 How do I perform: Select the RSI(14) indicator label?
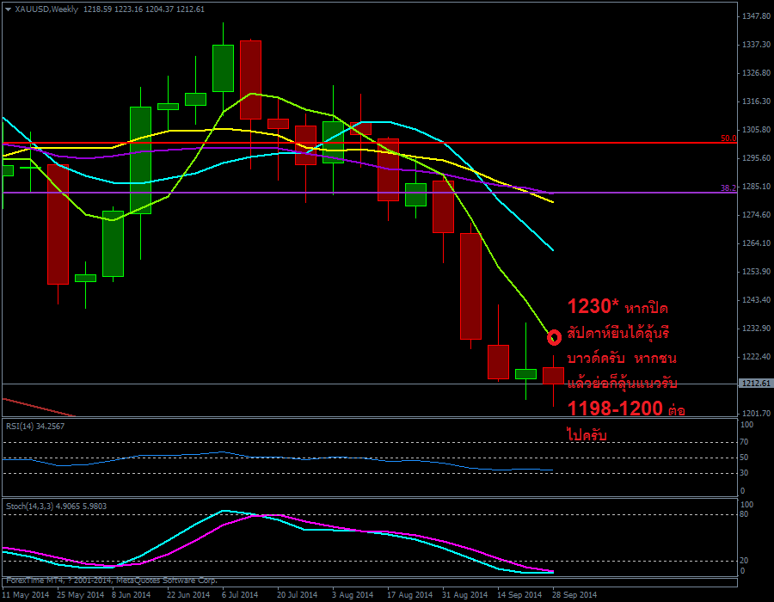coord(34,426)
